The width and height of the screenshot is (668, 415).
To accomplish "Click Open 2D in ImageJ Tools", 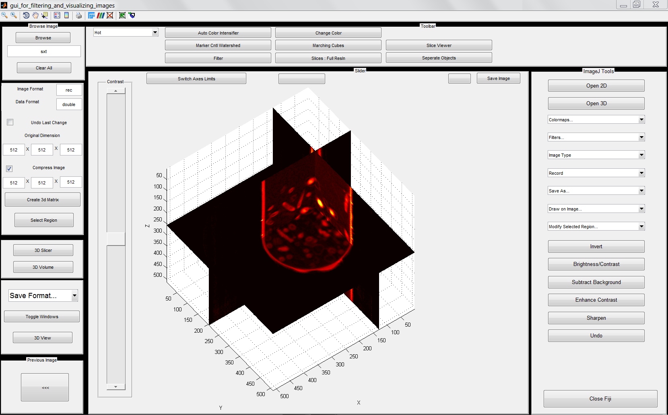I will point(596,86).
